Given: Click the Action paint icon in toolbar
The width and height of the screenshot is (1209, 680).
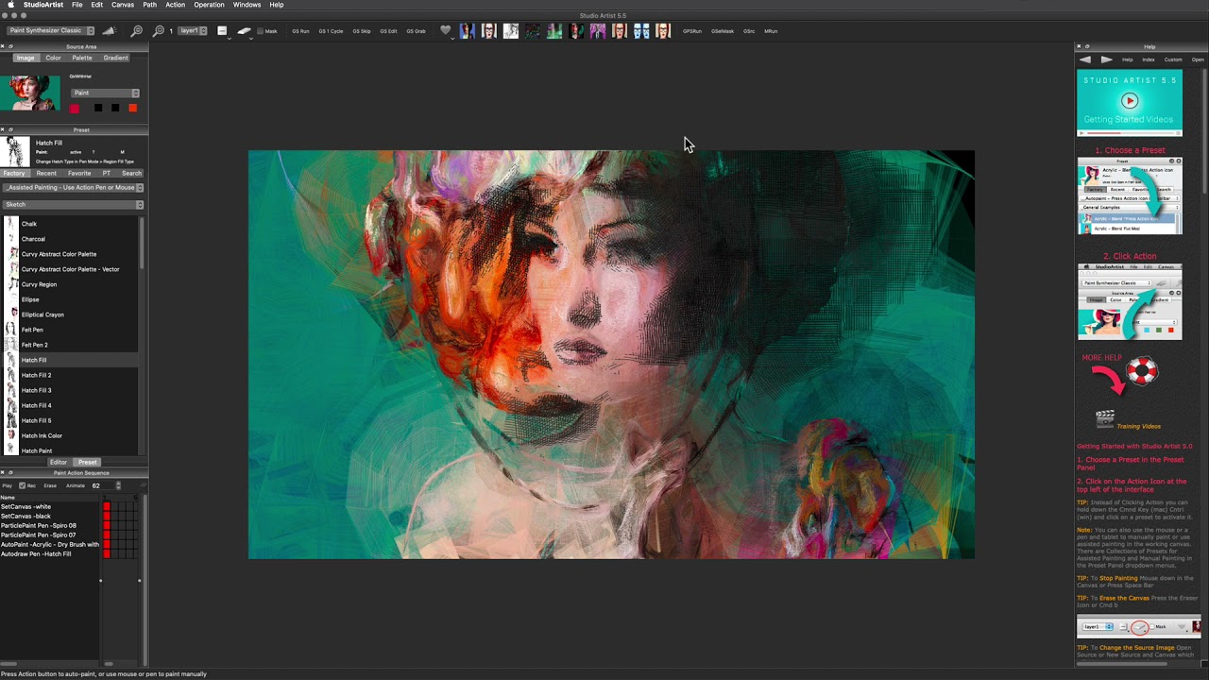Looking at the screenshot, I should pyautogui.click(x=109, y=31).
